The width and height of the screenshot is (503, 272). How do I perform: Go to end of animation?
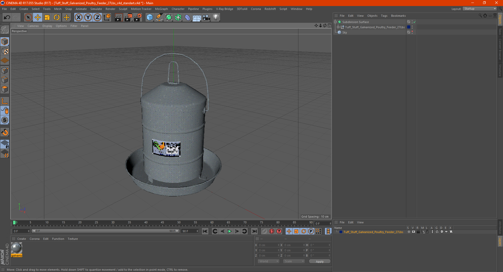click(x=254, y=231)
